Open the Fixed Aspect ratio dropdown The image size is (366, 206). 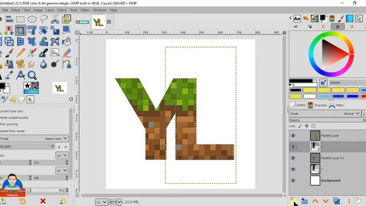pos(34,138)
